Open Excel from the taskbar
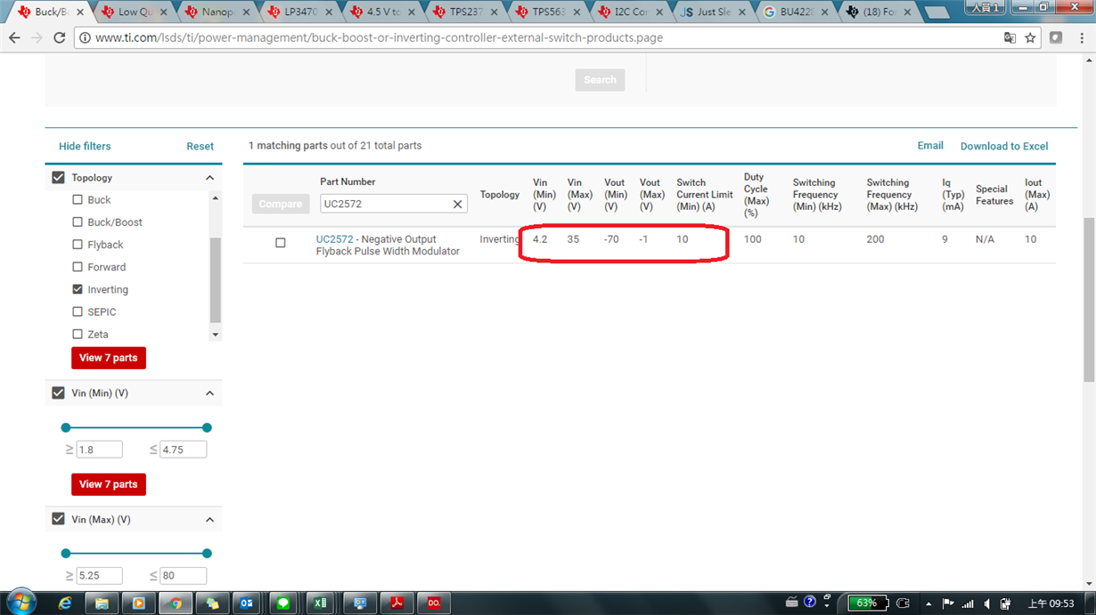 pyautogui.click(x=319, y=603)
